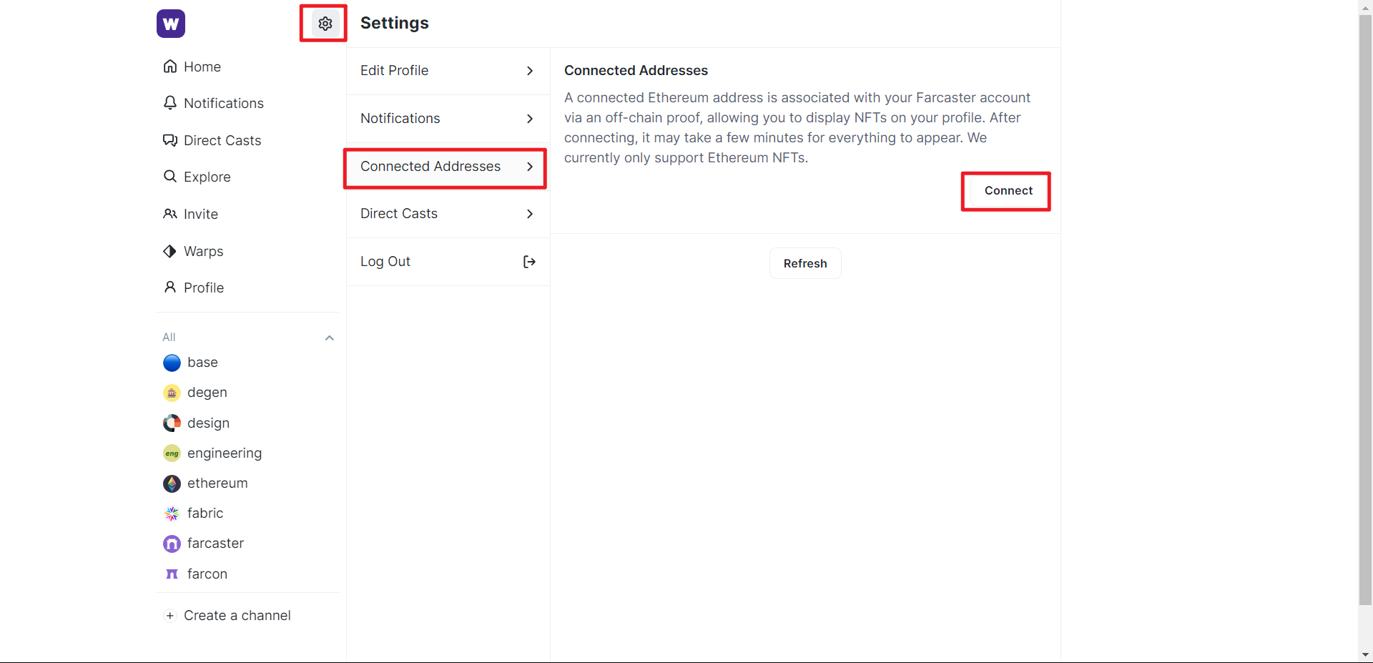This screenshot has height=663, width=1373.
Task: Expand Edit Profile chevron arrow
Action: pyautogui.click(x=530, y=71)
